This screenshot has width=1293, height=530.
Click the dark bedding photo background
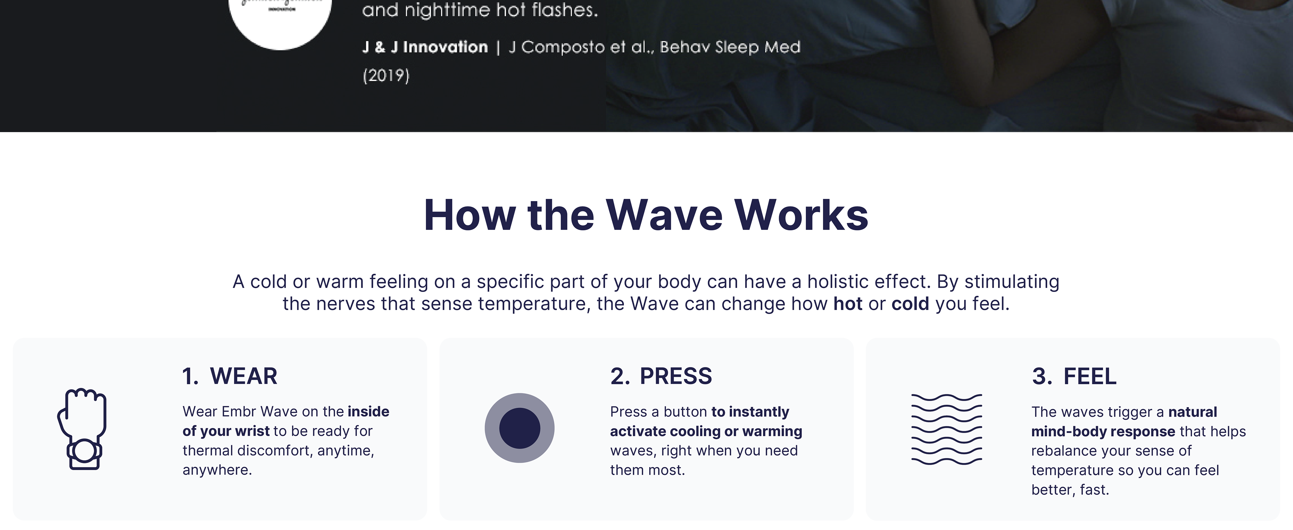(949, 65)
